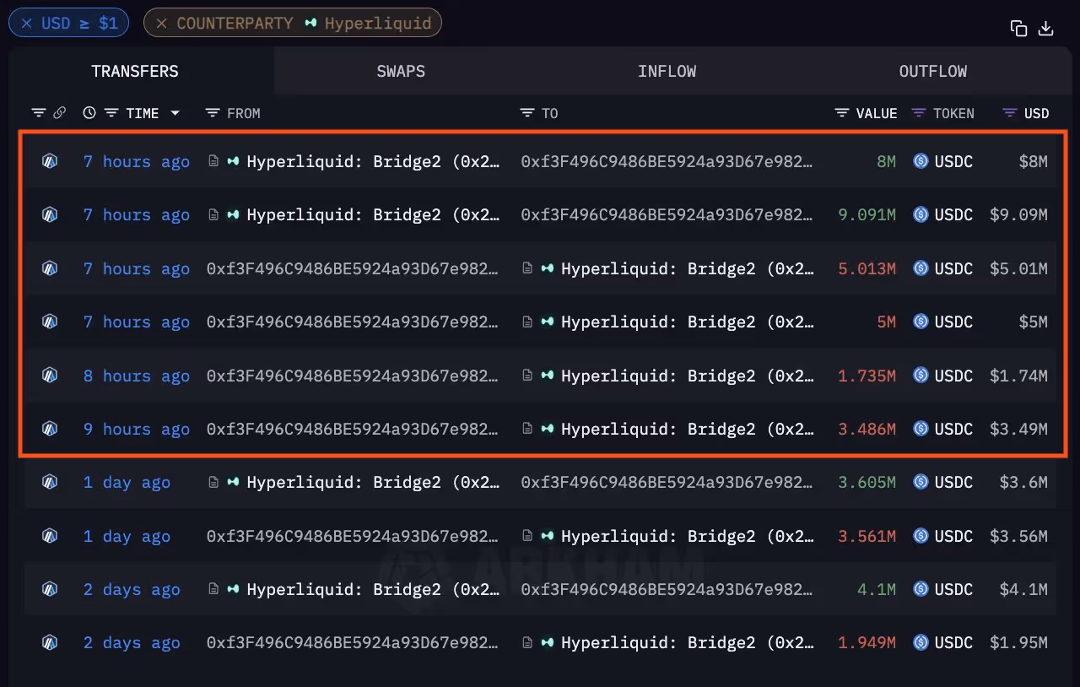
Task: Remove the COUNTERPARTY Hyperliquid filter chip
Action: coord(161,22)
